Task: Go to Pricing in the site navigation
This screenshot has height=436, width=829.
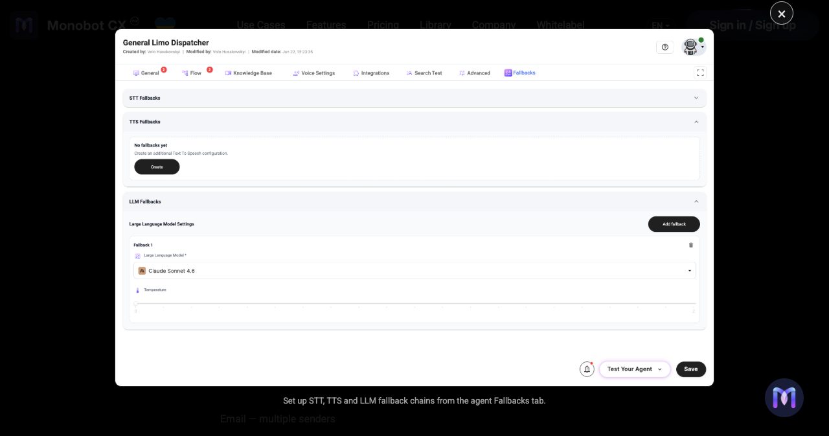Action: [x=383, y=25]
